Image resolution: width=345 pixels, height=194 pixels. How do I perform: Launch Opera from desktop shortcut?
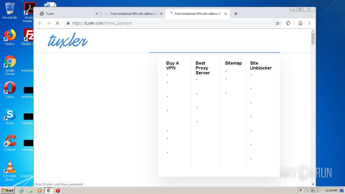tap(10, 90)
